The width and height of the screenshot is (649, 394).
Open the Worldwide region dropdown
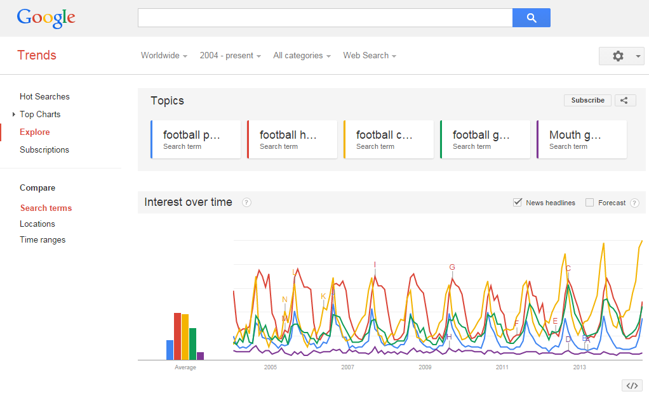pos(164,56)
